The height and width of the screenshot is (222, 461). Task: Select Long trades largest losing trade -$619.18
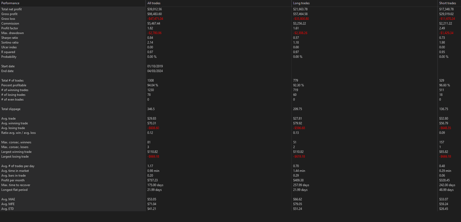point(299,156)
